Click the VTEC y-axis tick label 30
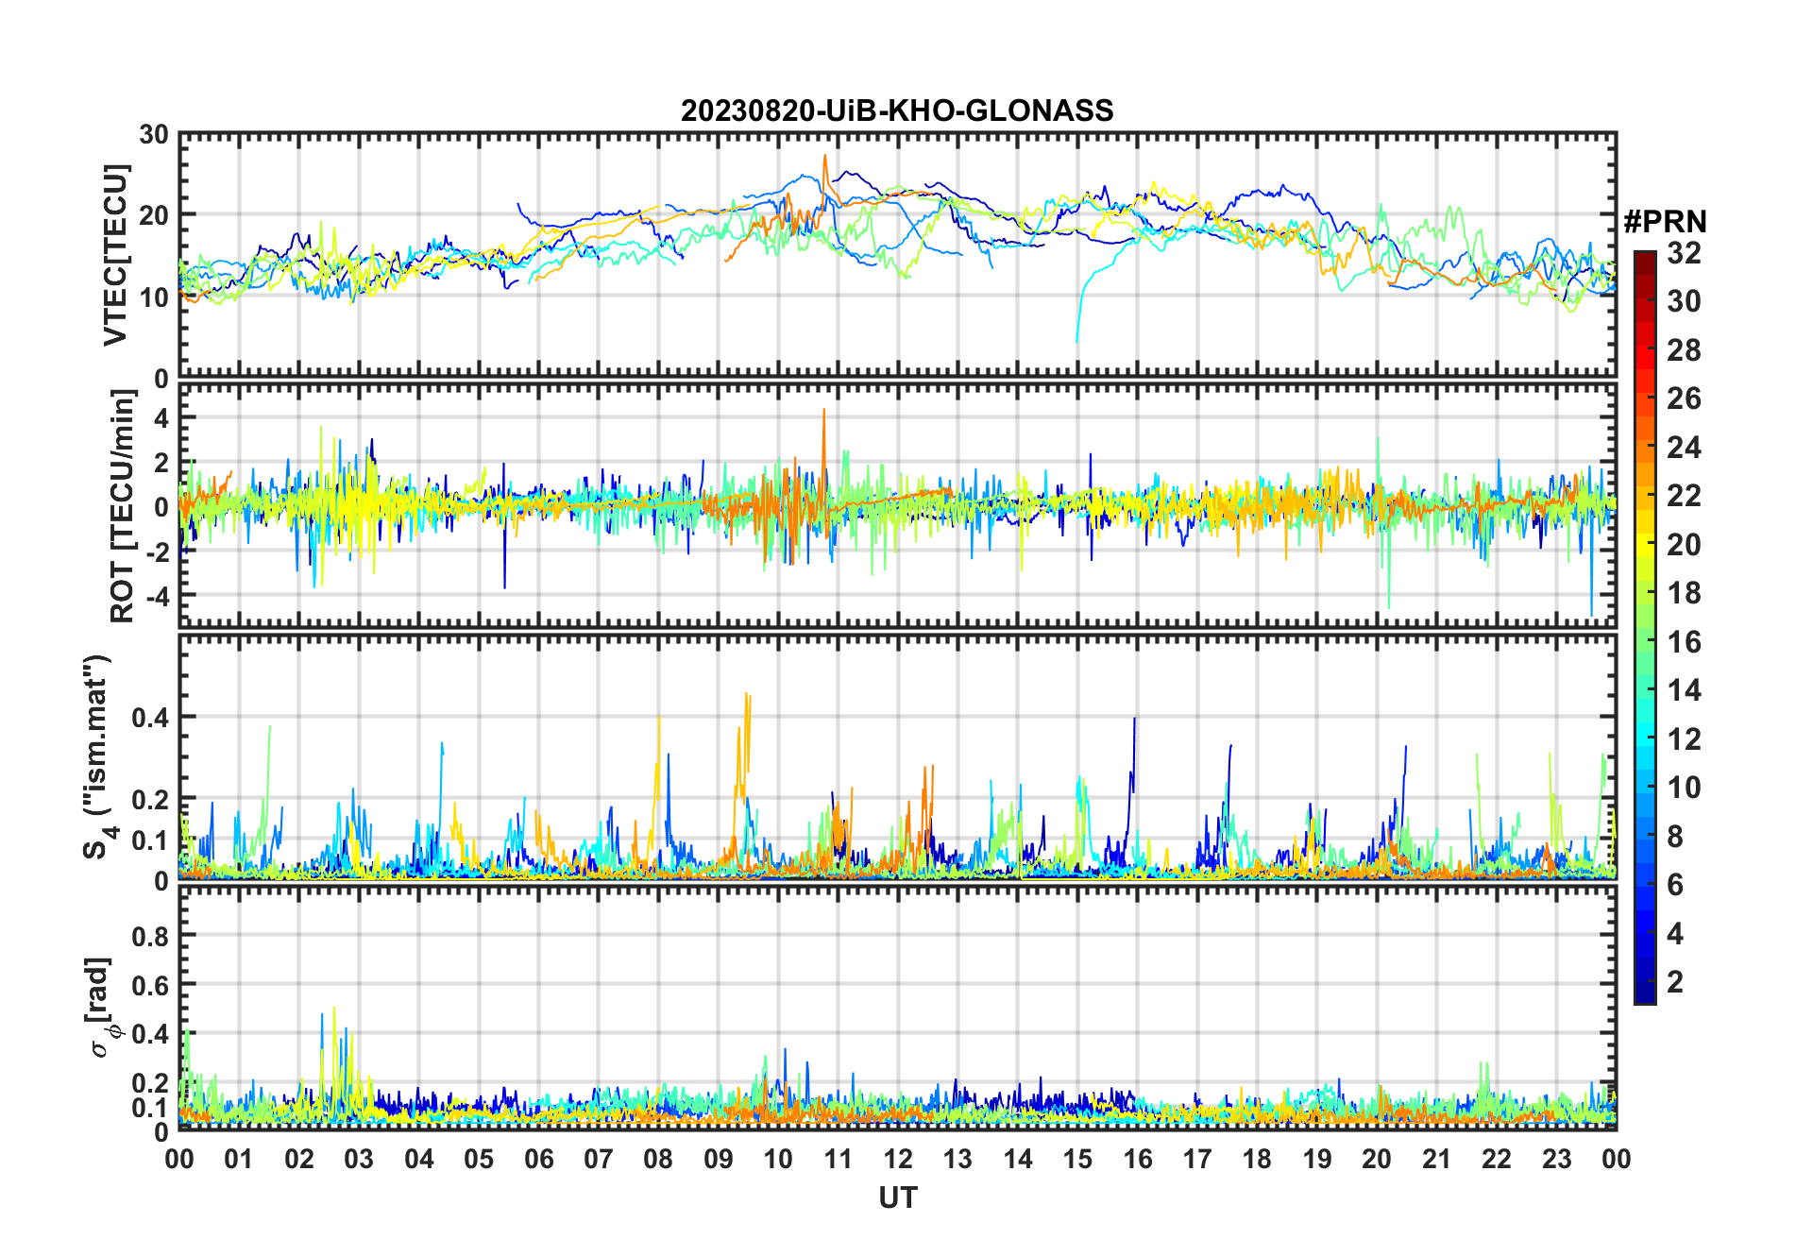The width and height of the screenshot is (1796, 1256). [x=154, y=135]
